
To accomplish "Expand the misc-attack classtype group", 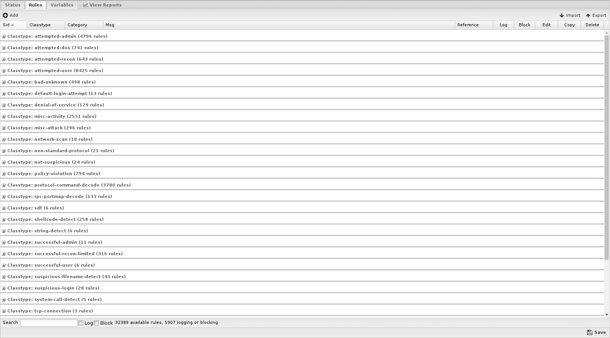I will point(4,128).
